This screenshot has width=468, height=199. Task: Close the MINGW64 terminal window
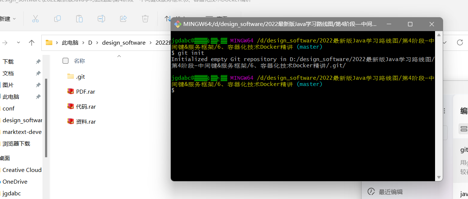[x=431, y=24]
